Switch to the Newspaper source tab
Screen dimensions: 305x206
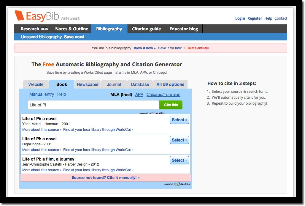click(88, 84)
